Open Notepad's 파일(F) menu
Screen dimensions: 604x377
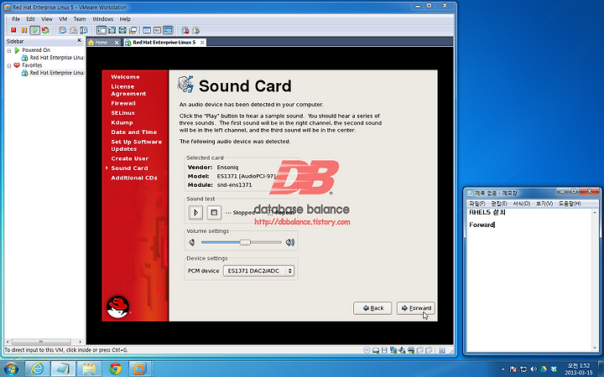coord(476,204)
